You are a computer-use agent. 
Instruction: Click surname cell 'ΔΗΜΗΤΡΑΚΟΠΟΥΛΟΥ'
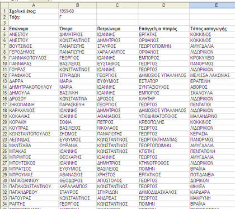click(x=34, y=87)
